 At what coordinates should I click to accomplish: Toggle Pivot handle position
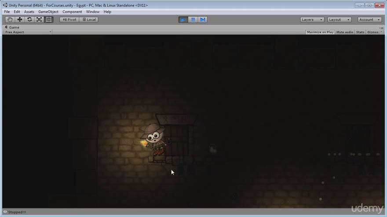point(69,20)
